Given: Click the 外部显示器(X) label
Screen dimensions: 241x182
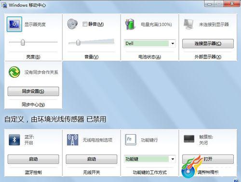Looking at the screenshot, I should click(x=208, y=57).
